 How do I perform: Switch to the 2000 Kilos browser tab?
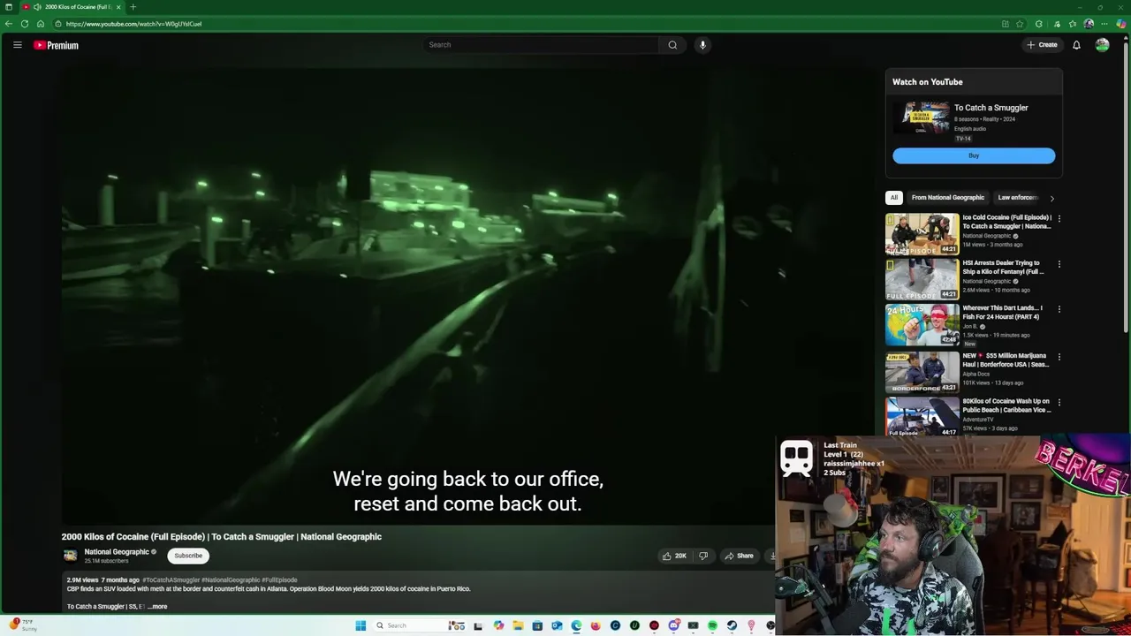coord(73,7)
